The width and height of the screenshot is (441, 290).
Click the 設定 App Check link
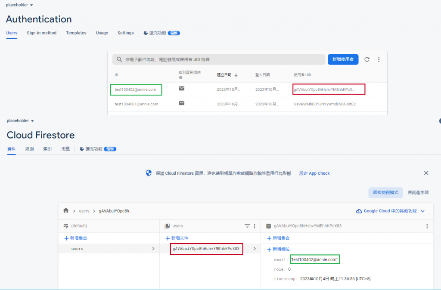pos(314,173)
